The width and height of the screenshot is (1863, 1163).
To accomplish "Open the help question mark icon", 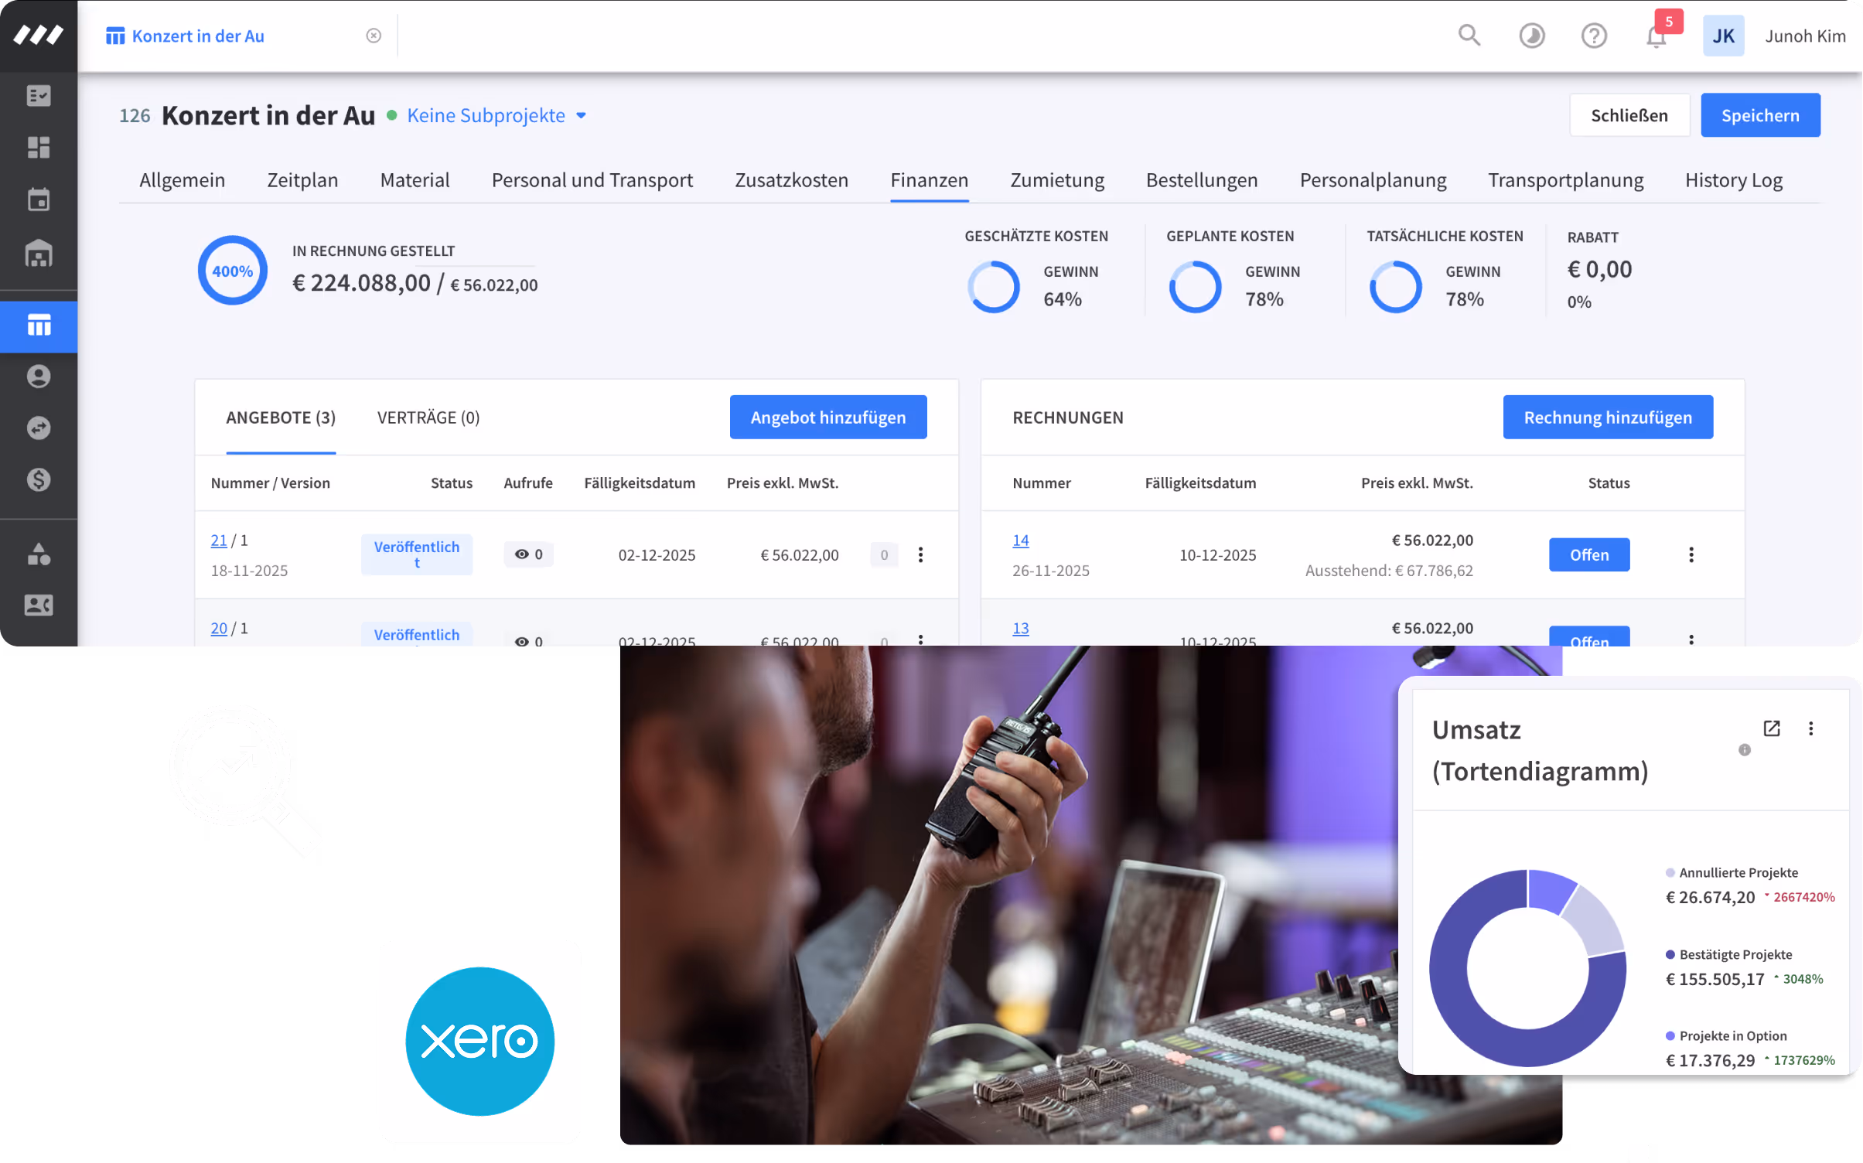I will pos(1593,36).
